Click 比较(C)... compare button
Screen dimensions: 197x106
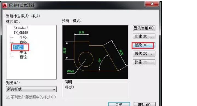(x=144, y=62)
